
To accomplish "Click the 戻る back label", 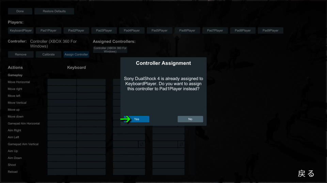I will (306, 174).
